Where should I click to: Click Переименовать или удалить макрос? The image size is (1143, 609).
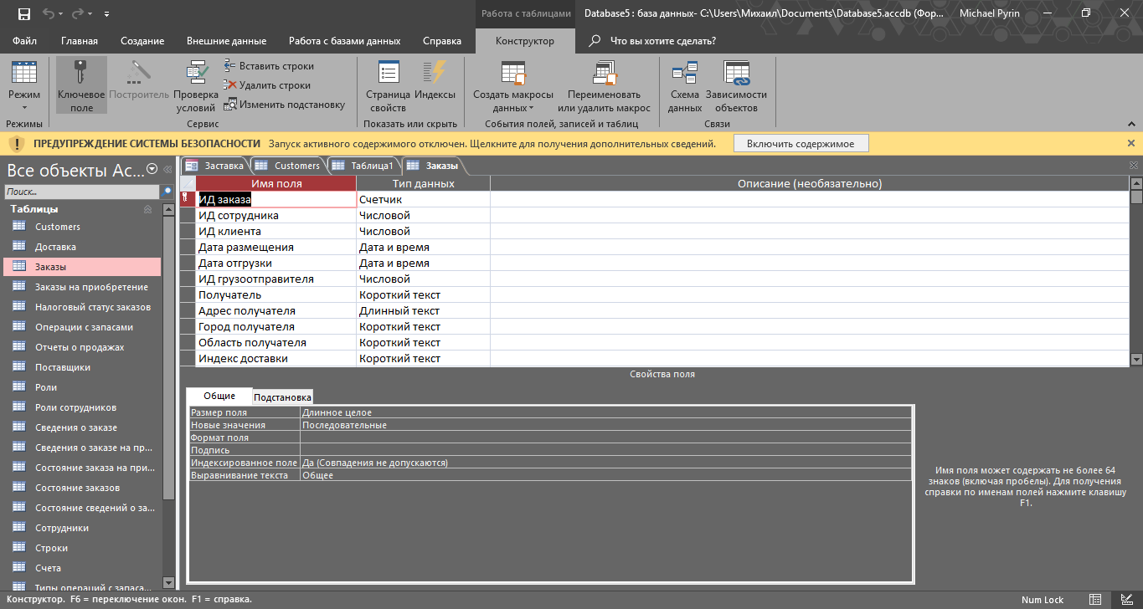coord(604,85)
